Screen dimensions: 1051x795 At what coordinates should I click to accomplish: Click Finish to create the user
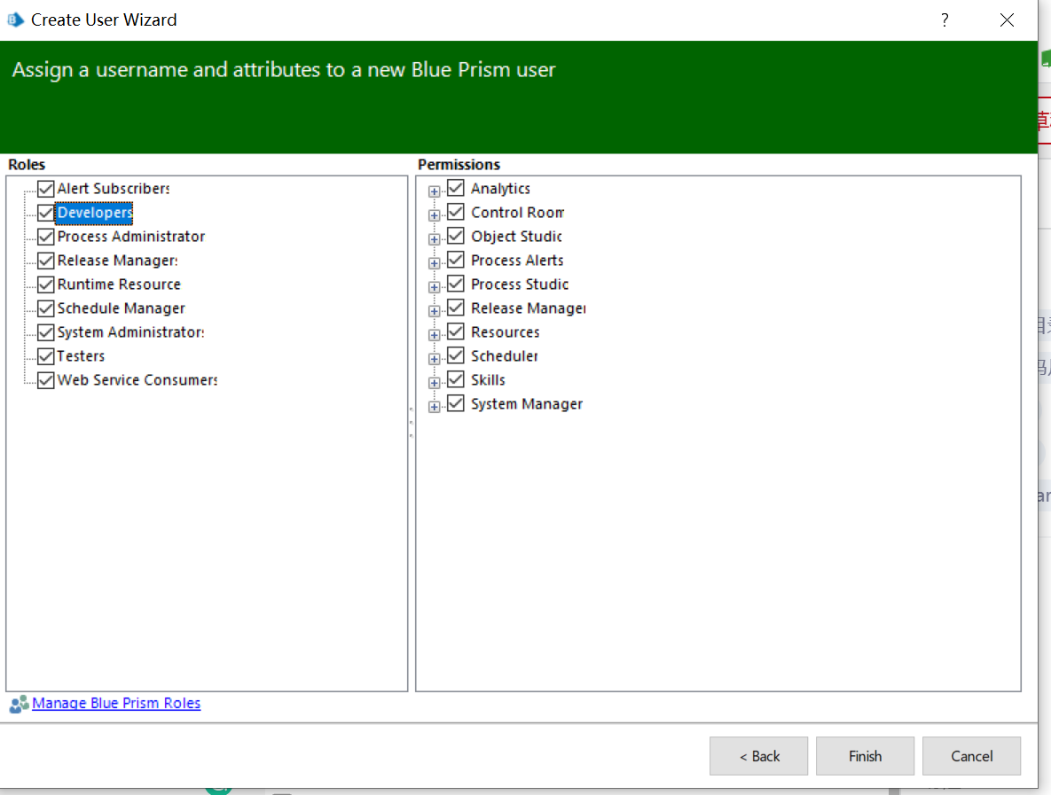[865, 756]
